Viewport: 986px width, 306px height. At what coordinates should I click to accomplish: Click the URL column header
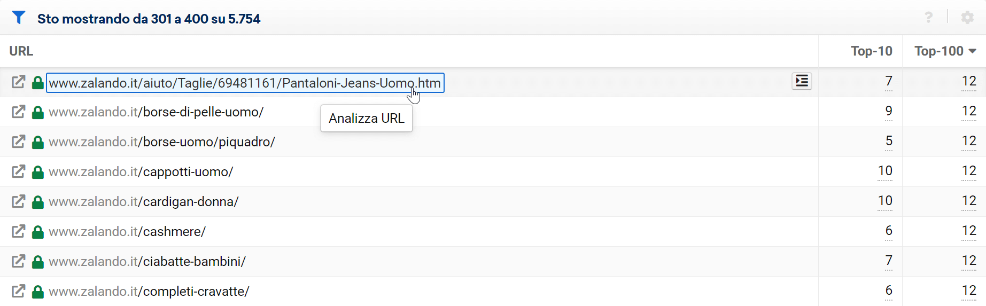(x=21, y=51)
